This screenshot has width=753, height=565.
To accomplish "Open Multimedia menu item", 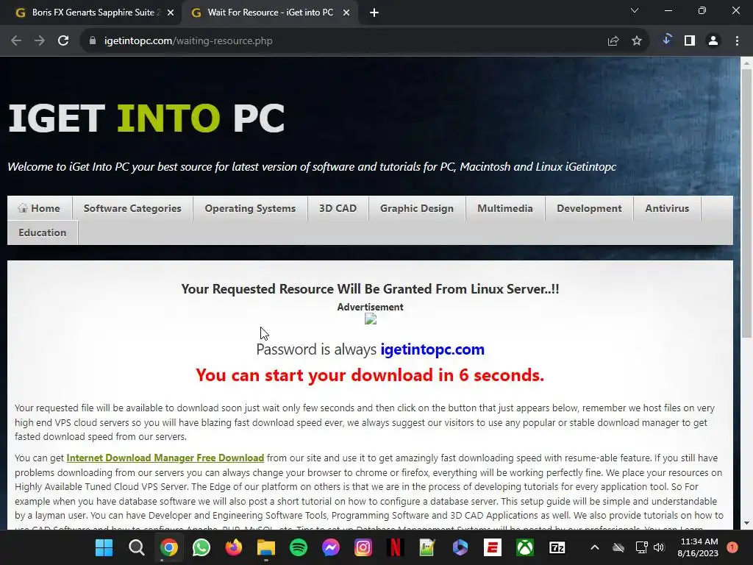I will (x=505, y=208).
